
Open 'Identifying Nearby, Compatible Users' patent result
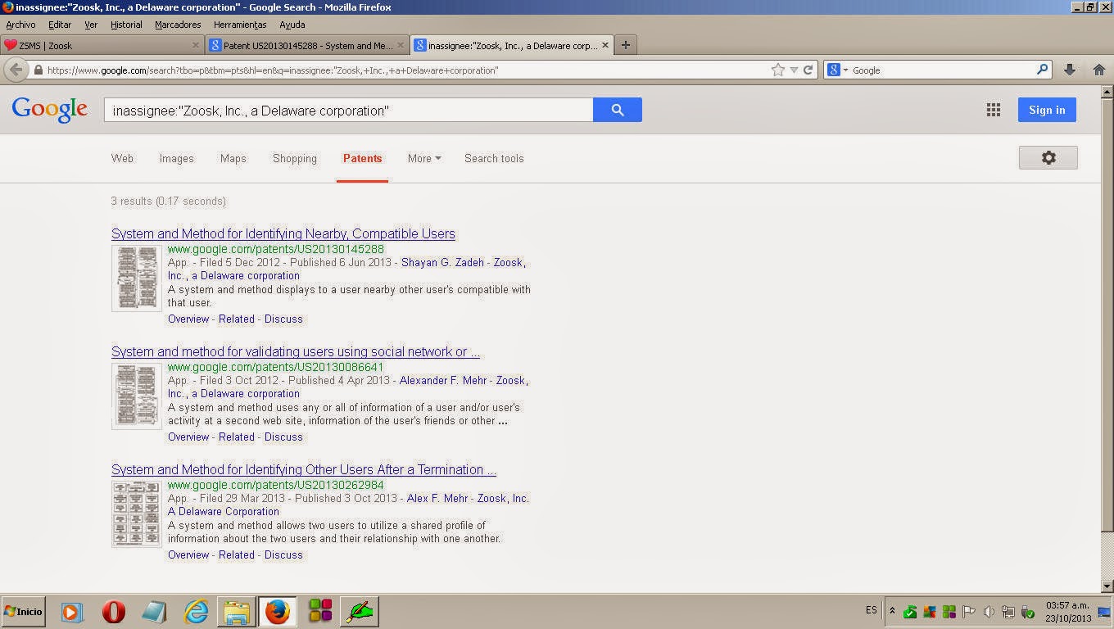(x=283, y=233)
